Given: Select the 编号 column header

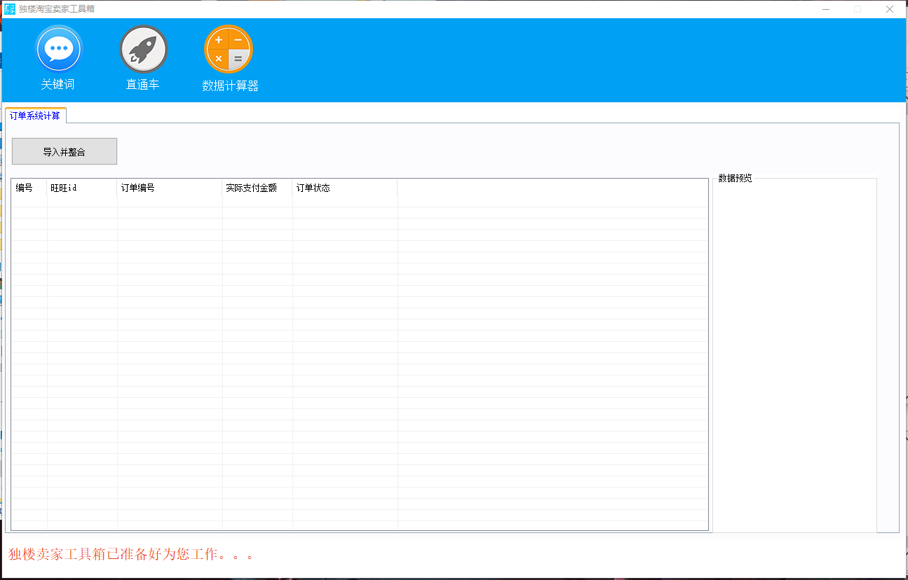Looking at the screenshot, I should [29, 188].
